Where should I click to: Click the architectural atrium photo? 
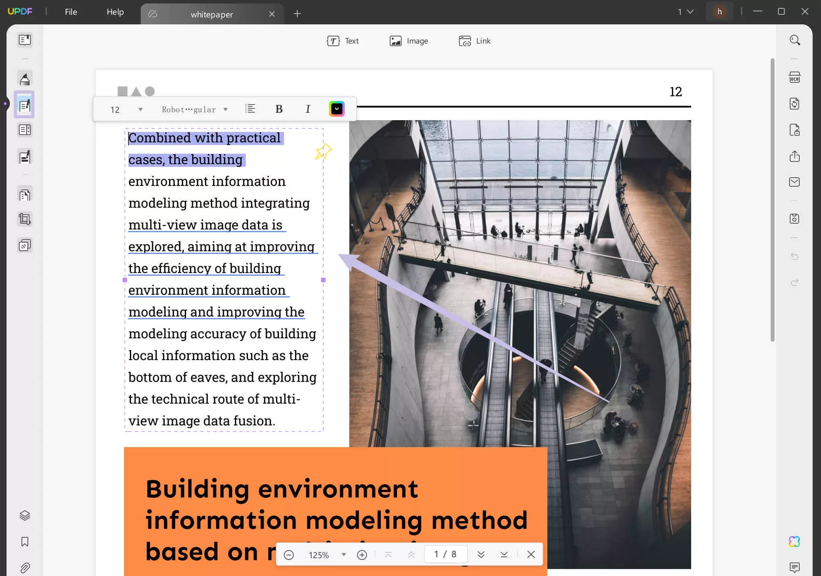(520, 283)
